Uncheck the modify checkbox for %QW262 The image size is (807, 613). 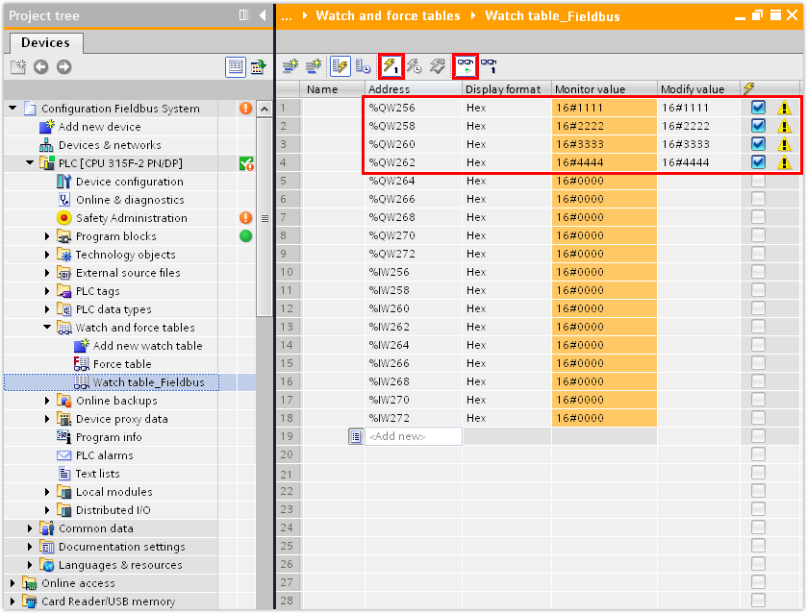coord(758,162)
